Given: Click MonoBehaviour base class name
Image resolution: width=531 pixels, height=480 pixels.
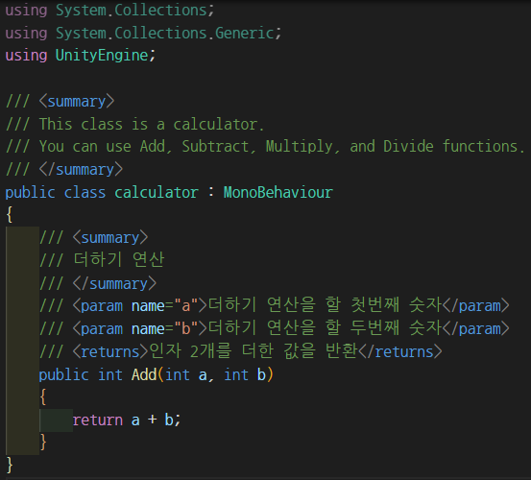Looking at the screenshot, I should [278, 193].
